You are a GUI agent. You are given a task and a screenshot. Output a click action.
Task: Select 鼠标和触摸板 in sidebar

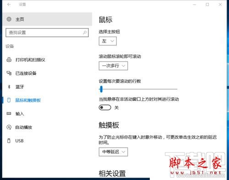(47, 100)
